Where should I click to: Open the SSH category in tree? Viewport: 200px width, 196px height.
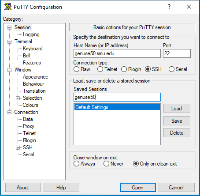pyautogui.click(x=28, y=147)
